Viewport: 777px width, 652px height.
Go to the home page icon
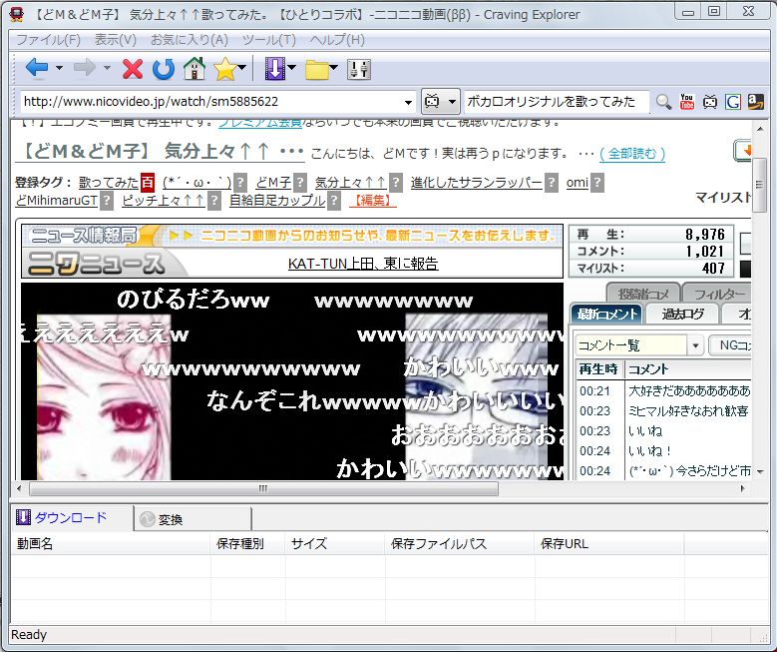[x=194, y=69]
